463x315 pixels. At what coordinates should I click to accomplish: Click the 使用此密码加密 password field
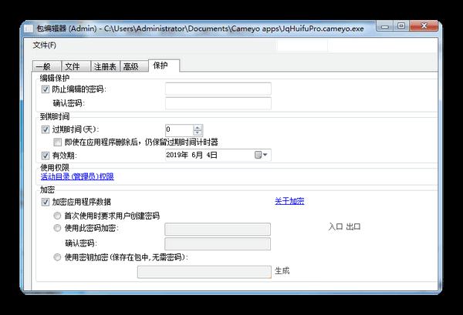pos(218,229)
